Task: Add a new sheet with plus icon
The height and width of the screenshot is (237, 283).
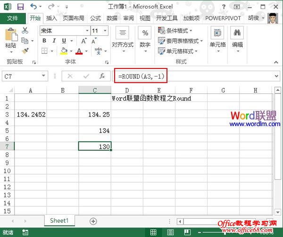Action: click(x=93, y=221)
